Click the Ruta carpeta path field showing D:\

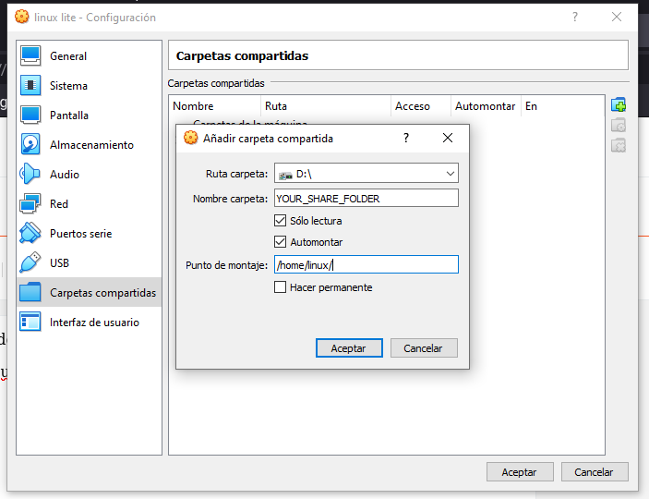point(367,173)
